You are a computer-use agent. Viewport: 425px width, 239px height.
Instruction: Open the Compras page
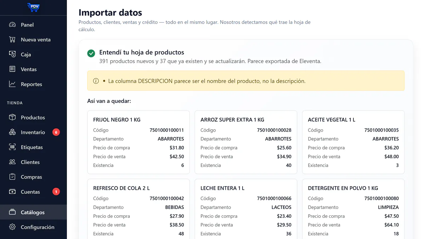click(32, 177)
